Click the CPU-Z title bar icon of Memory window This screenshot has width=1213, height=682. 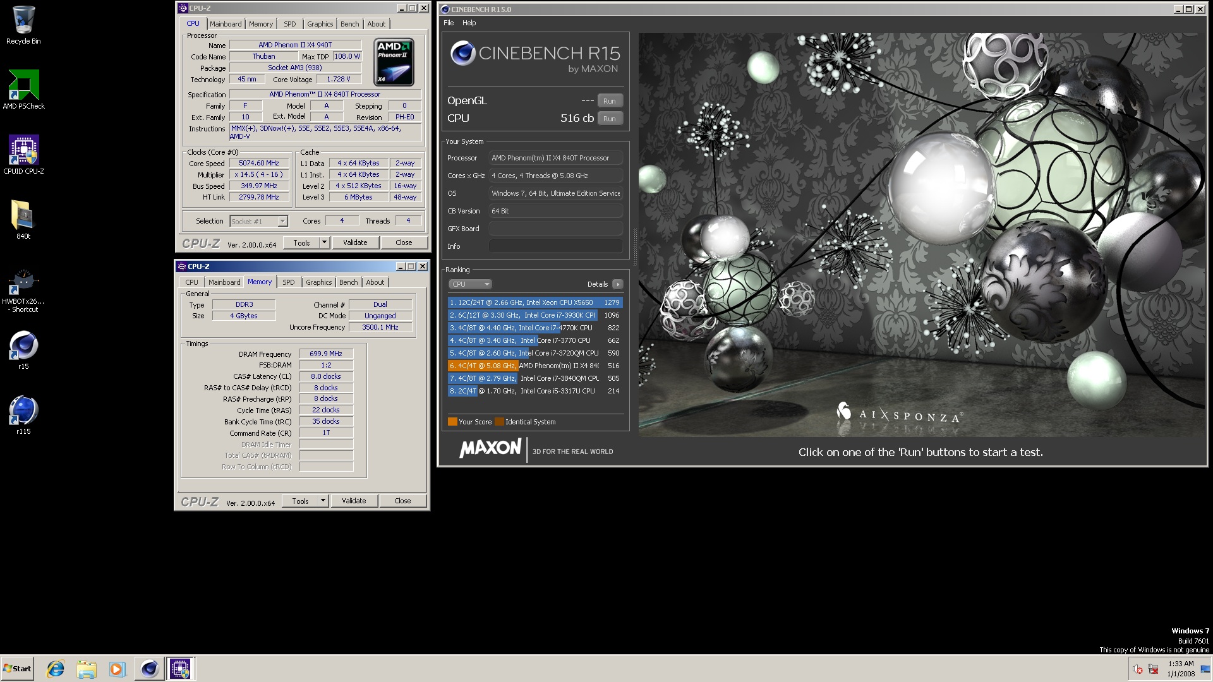(x=182, y=266)
